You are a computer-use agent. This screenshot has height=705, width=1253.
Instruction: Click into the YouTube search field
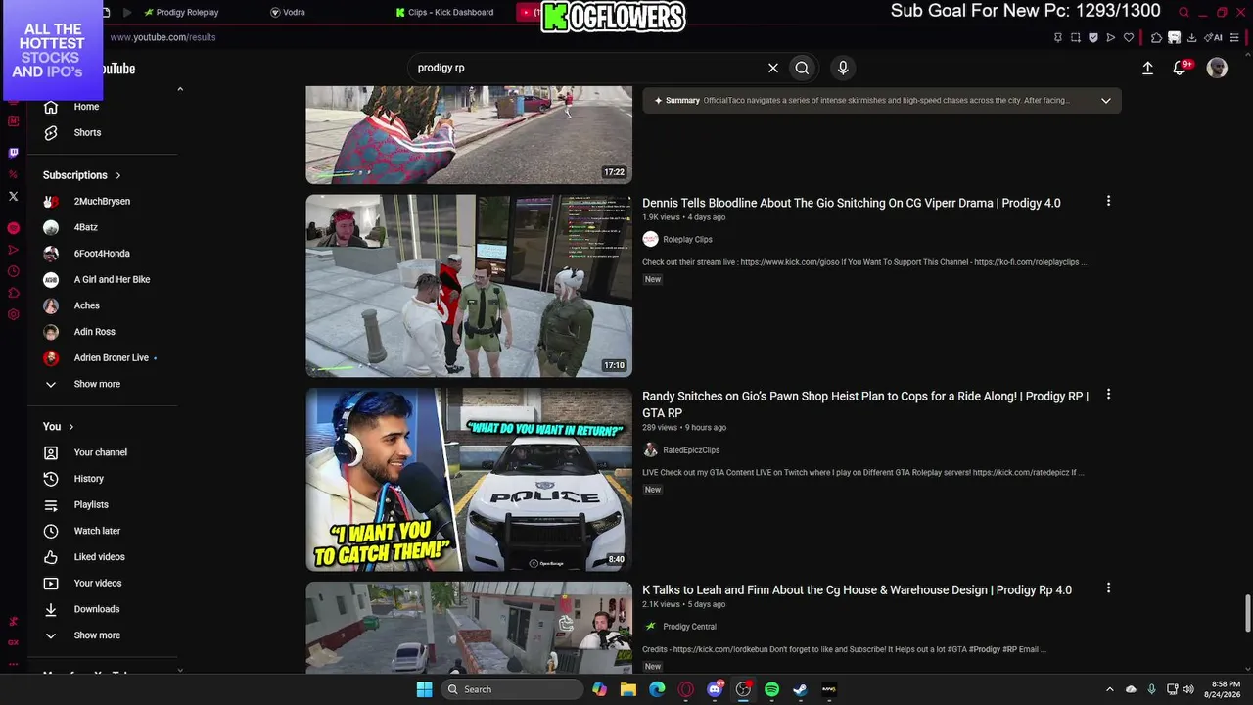point(587,68)
